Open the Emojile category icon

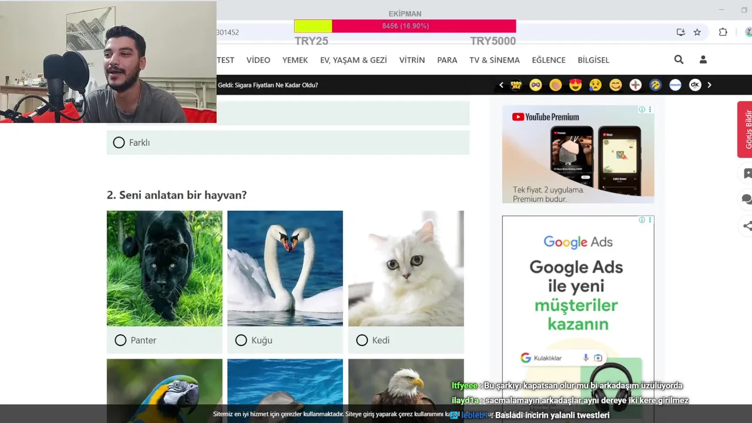[x=516, y=85]
